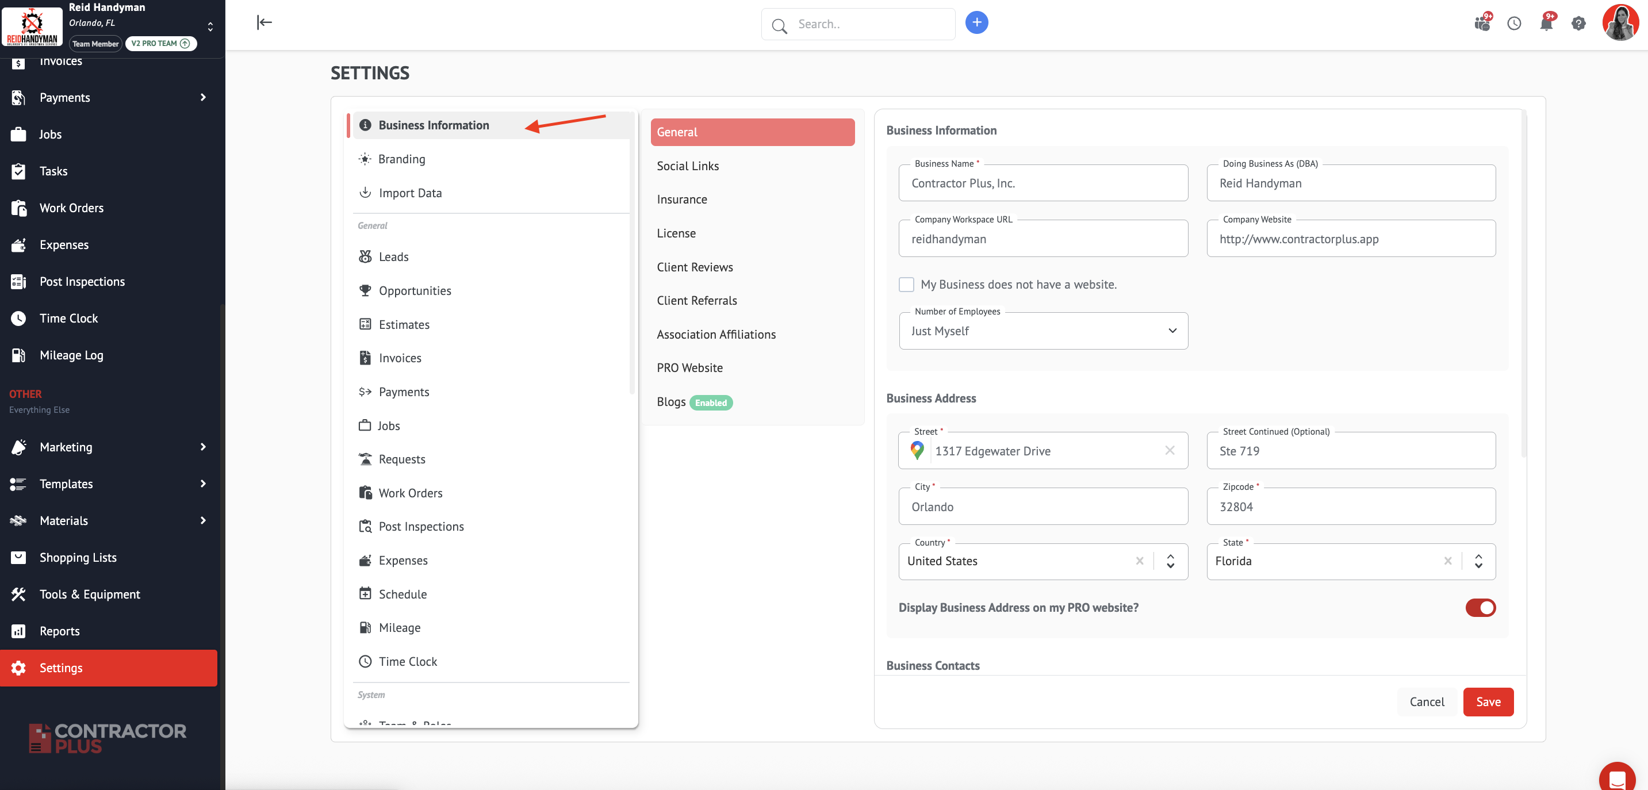The height and width of the screenshot is (790, 1648).
Task: Click the Cancel button
Action: click(1426, 701)
